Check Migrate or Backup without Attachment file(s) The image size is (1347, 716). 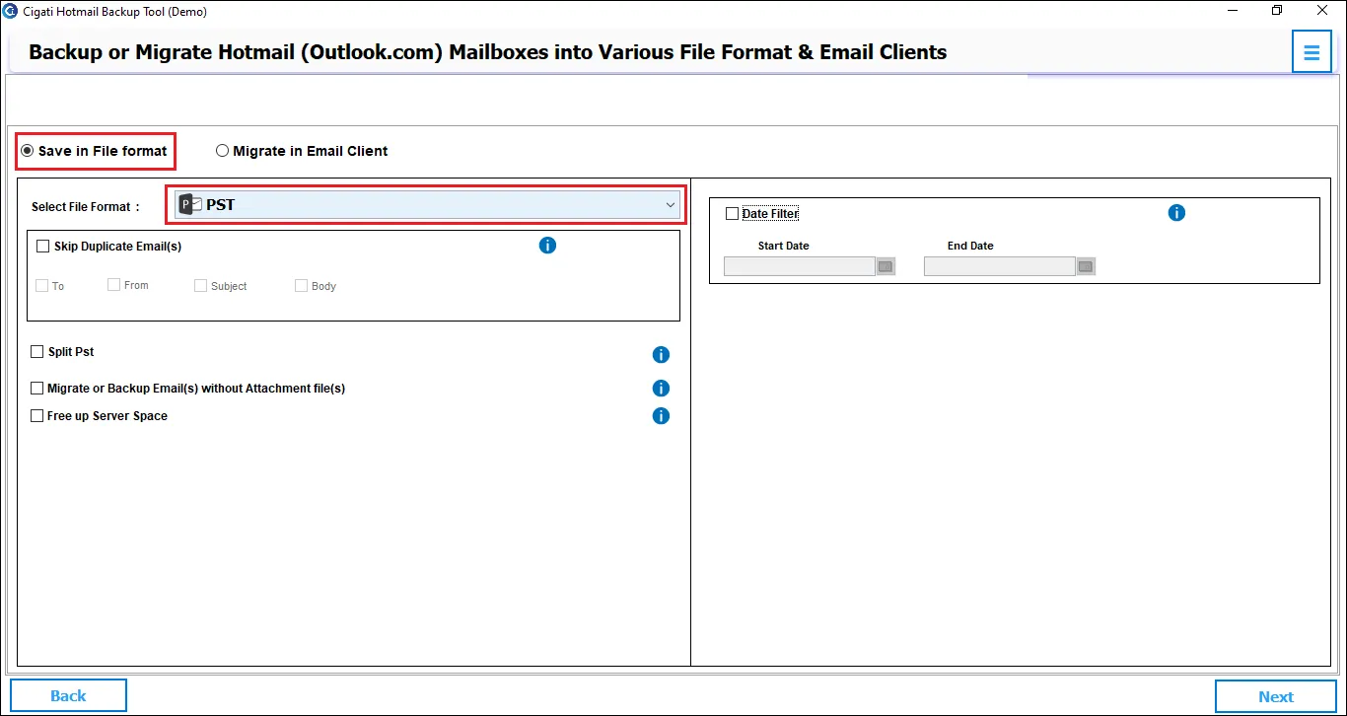coord(37,388)
